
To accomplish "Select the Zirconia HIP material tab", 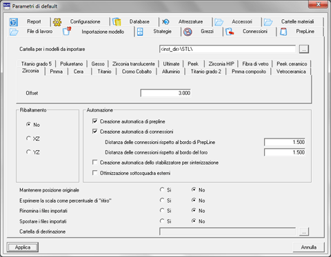I will point(221,64).
